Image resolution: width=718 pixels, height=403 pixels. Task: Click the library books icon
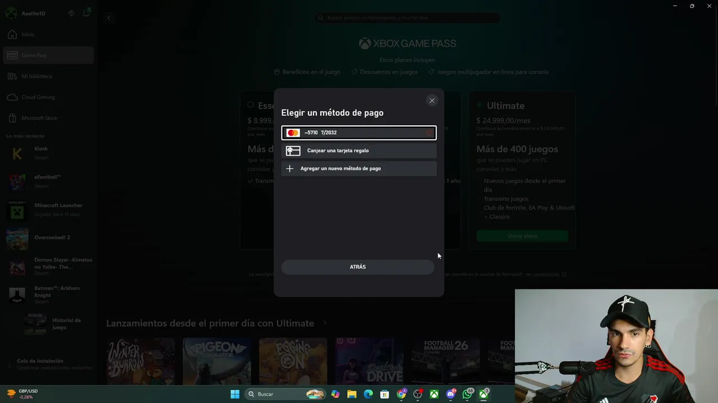(12, 76)
